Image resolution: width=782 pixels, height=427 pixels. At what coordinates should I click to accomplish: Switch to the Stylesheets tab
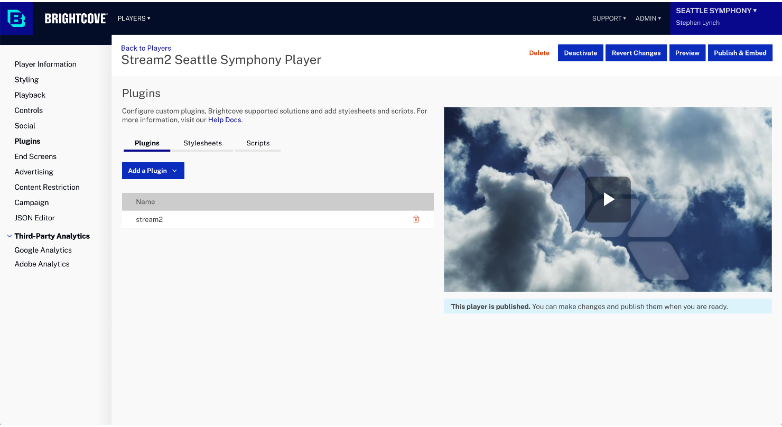202,143
